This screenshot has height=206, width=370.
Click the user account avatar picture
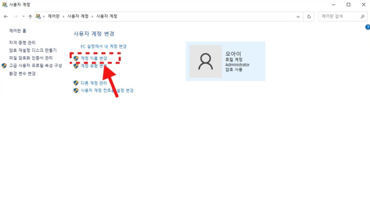coord(206,61)
